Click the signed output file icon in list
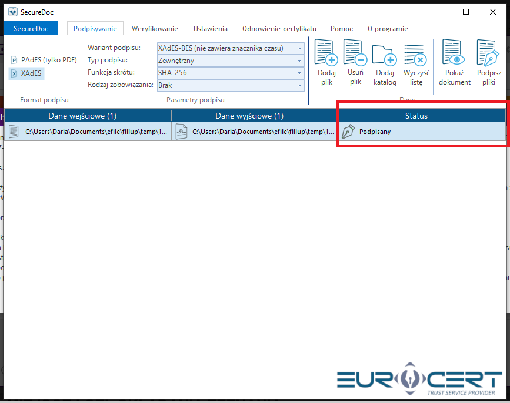This screenshot has height=403, width=510. (181, 132)
